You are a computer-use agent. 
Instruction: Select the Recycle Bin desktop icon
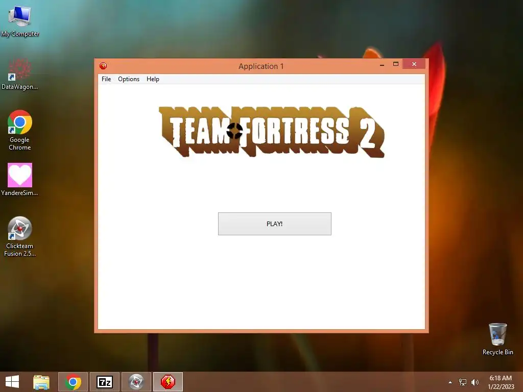click(x=497, y=339)
